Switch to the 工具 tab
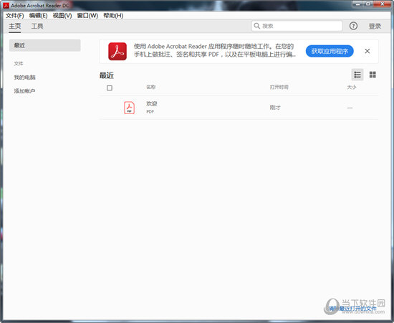 (37, 26)
